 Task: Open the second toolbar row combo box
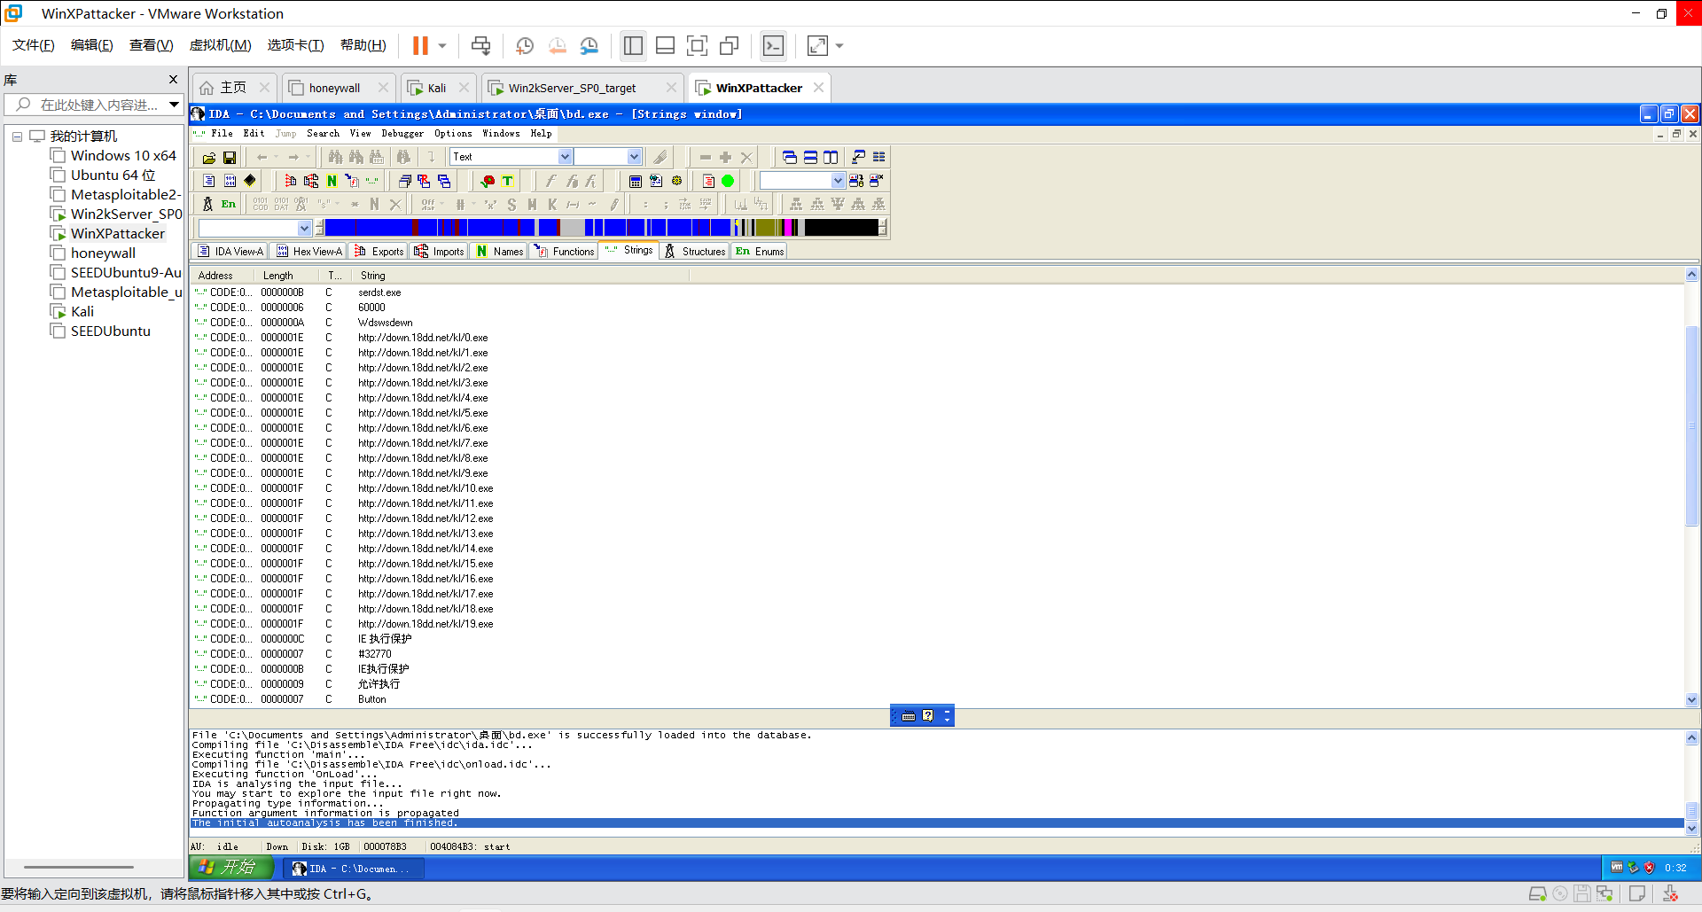tap(838, 181)
